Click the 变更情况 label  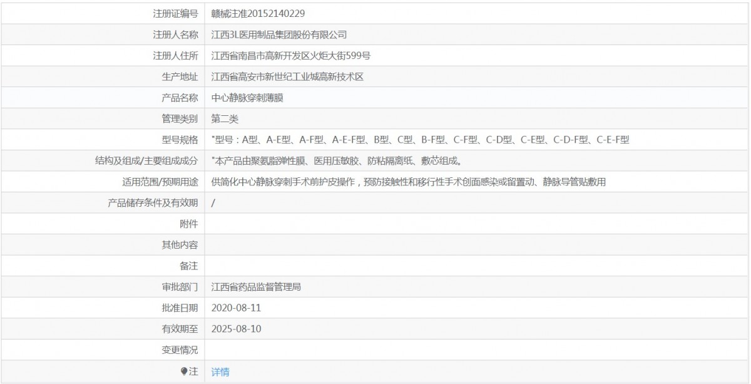coord(180,350)
